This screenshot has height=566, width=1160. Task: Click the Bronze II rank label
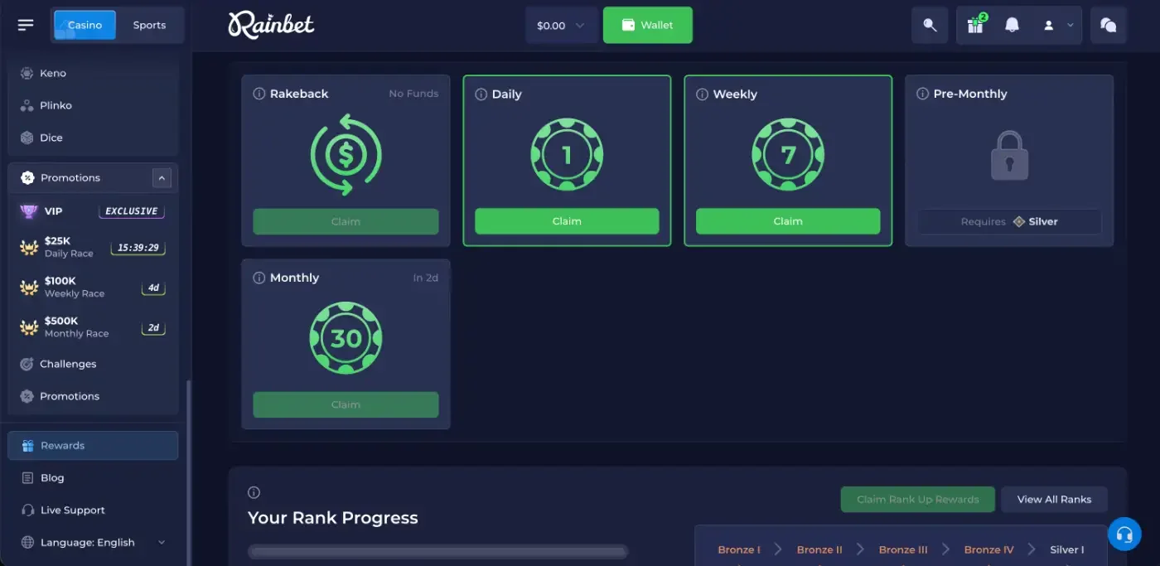click(x=819, y=549)
